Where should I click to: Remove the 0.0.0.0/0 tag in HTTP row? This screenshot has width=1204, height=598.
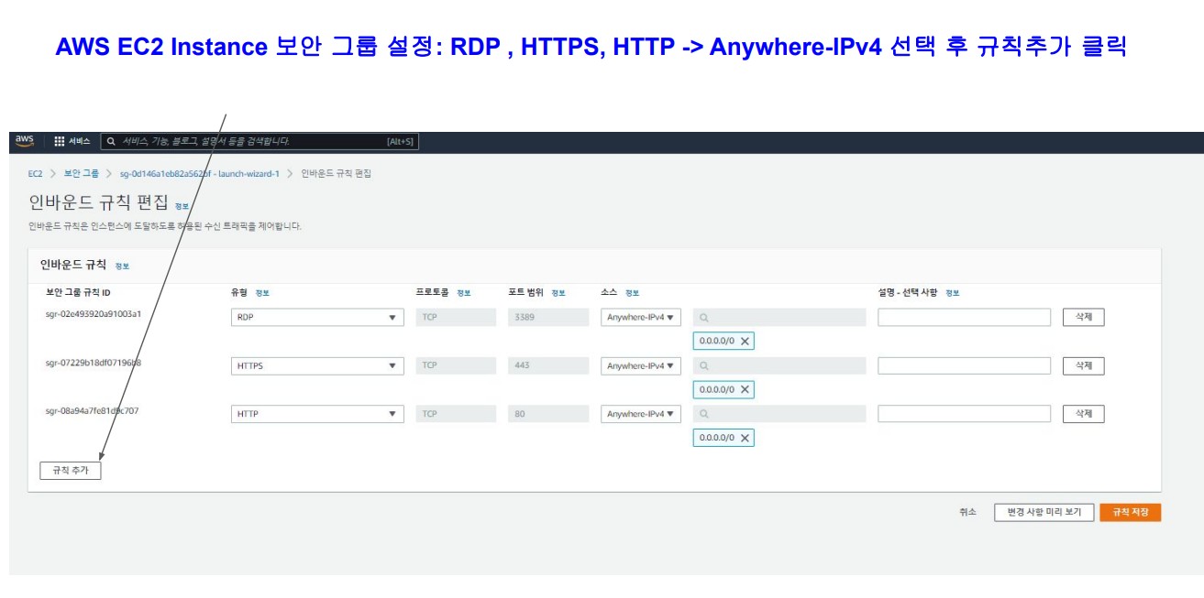(x=746, y=438)
